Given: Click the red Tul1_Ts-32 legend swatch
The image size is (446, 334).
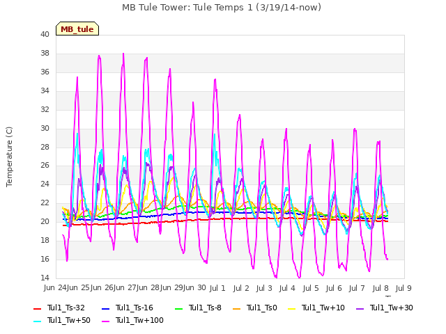Looking at the screenshot, I should coord(38,308).
